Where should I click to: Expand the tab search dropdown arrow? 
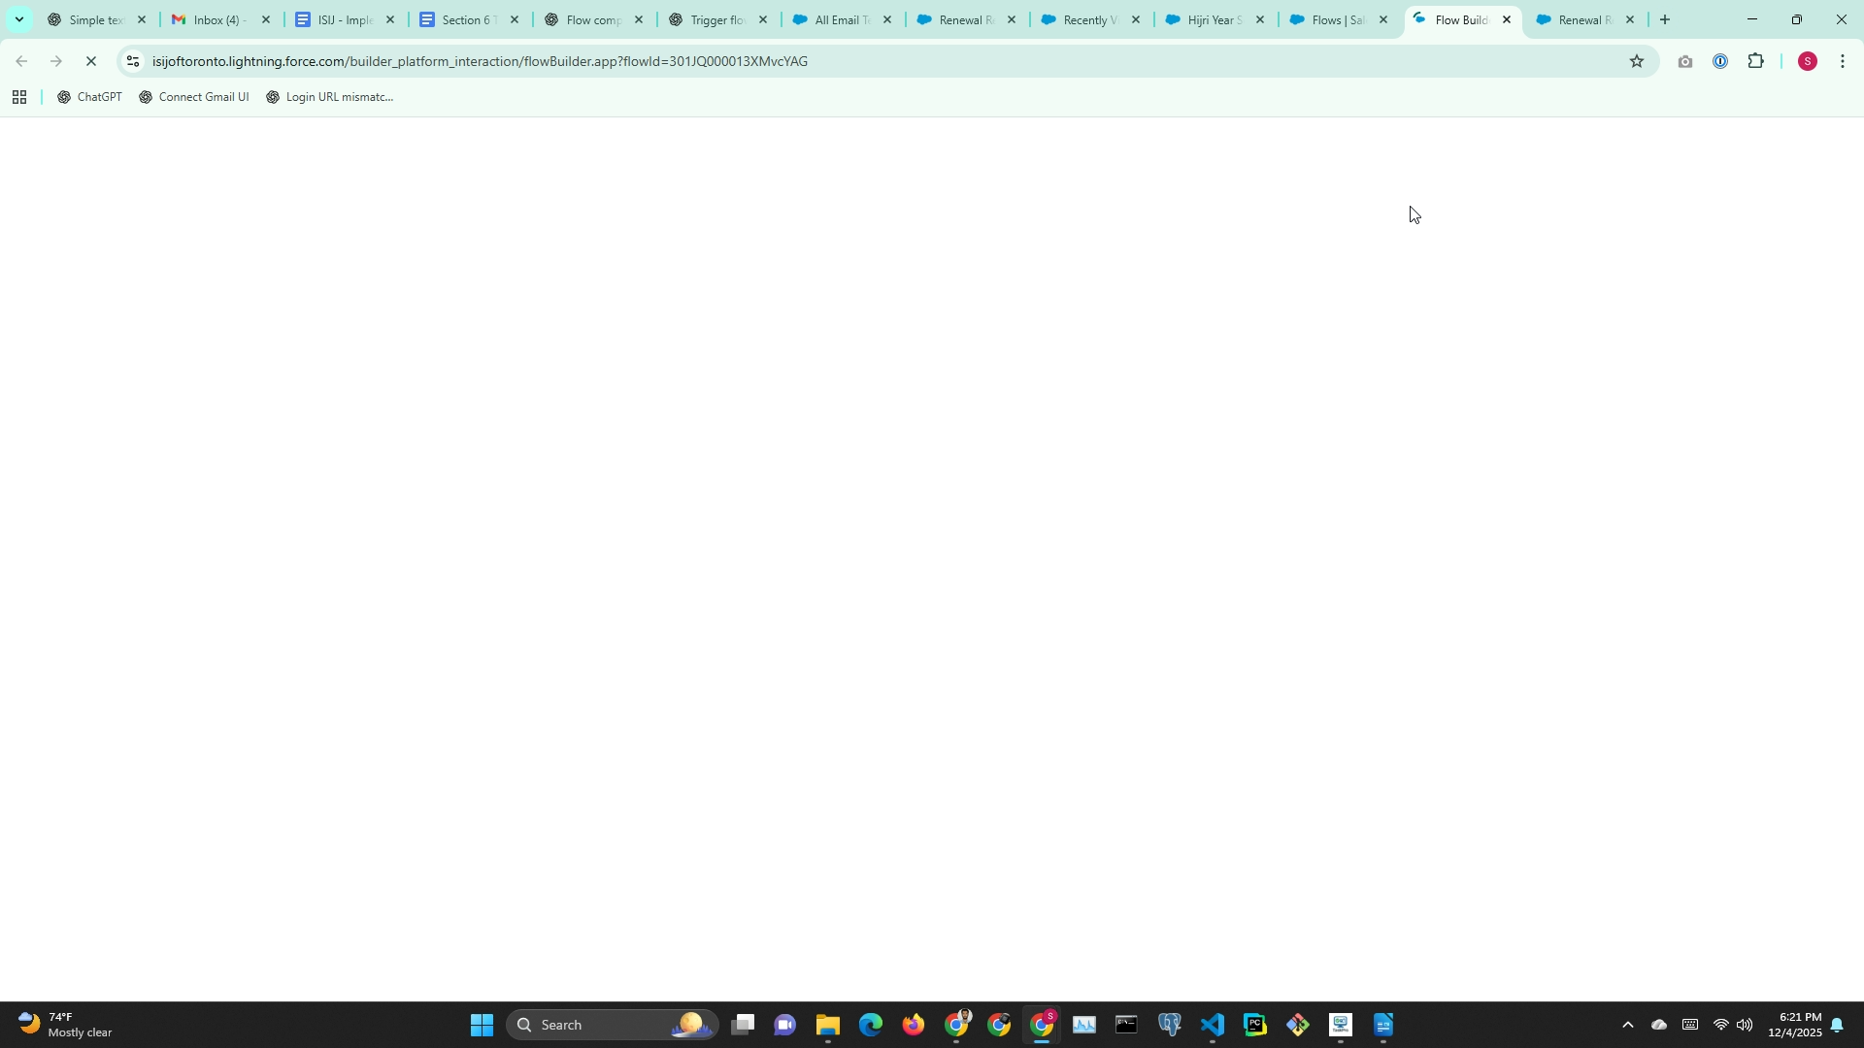(x=18, y=19)
